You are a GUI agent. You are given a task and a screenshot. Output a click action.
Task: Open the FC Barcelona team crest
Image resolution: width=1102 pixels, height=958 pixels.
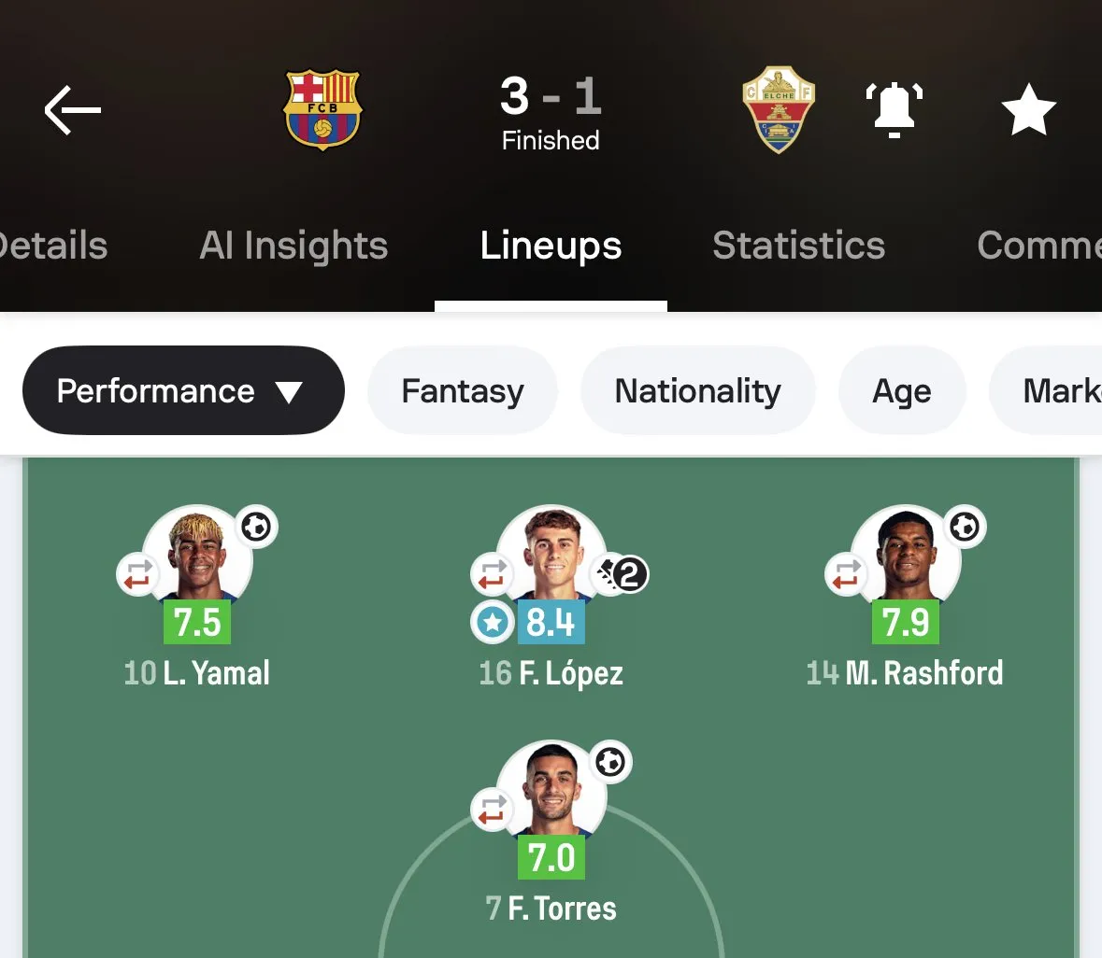click(x=322, y=109)
